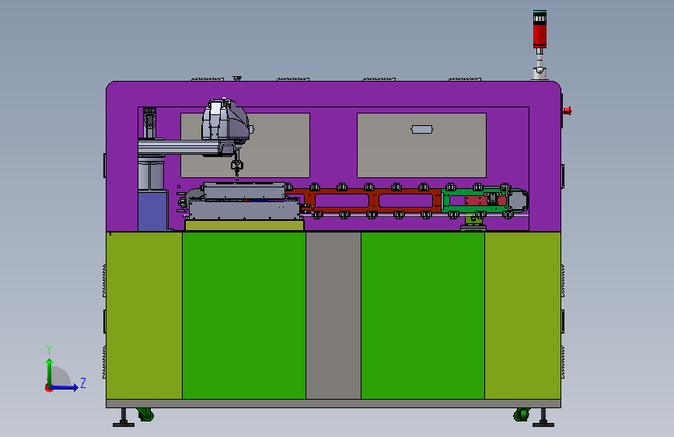Image resolution: width=674 pixels, height=437 pixels.
Task: Select the blue robot base block
Action: (153, 211)
